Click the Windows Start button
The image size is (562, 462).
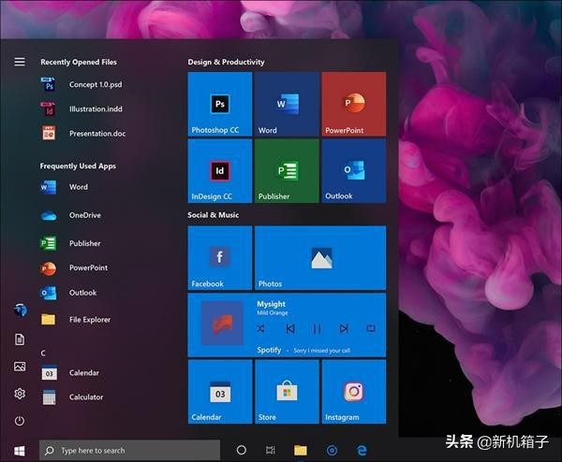[x=20, y=451]
